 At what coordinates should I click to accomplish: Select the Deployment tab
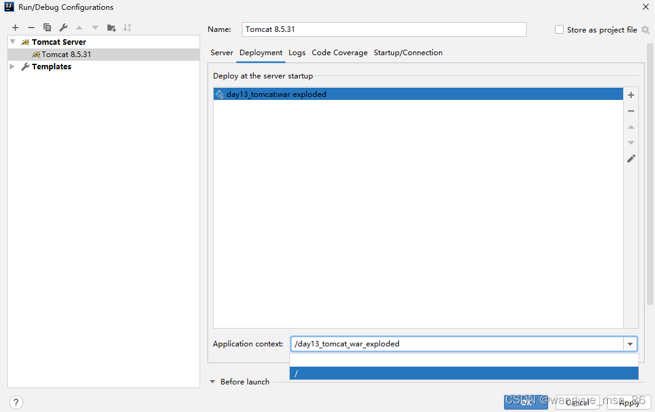[x=261, y=53]
